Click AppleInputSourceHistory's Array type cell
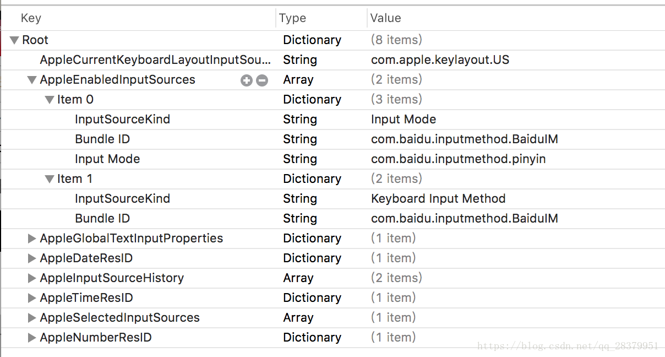The width and height of the screenshot is (665, 357). coord(298,278)
